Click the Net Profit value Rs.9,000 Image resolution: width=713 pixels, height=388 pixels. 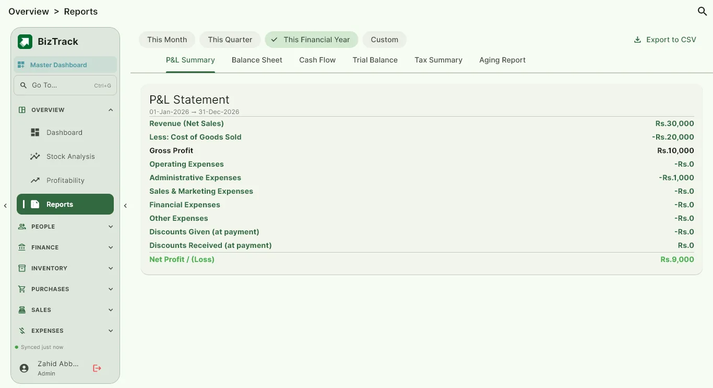(x=677, y=259)
